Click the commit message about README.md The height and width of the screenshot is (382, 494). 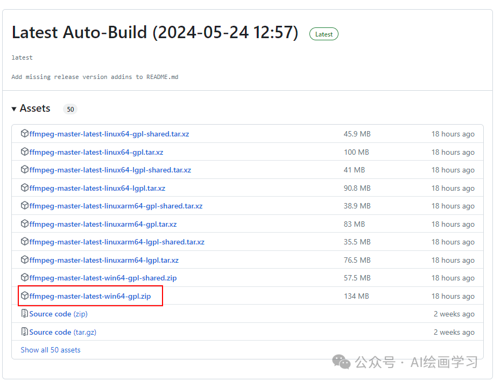95,77
